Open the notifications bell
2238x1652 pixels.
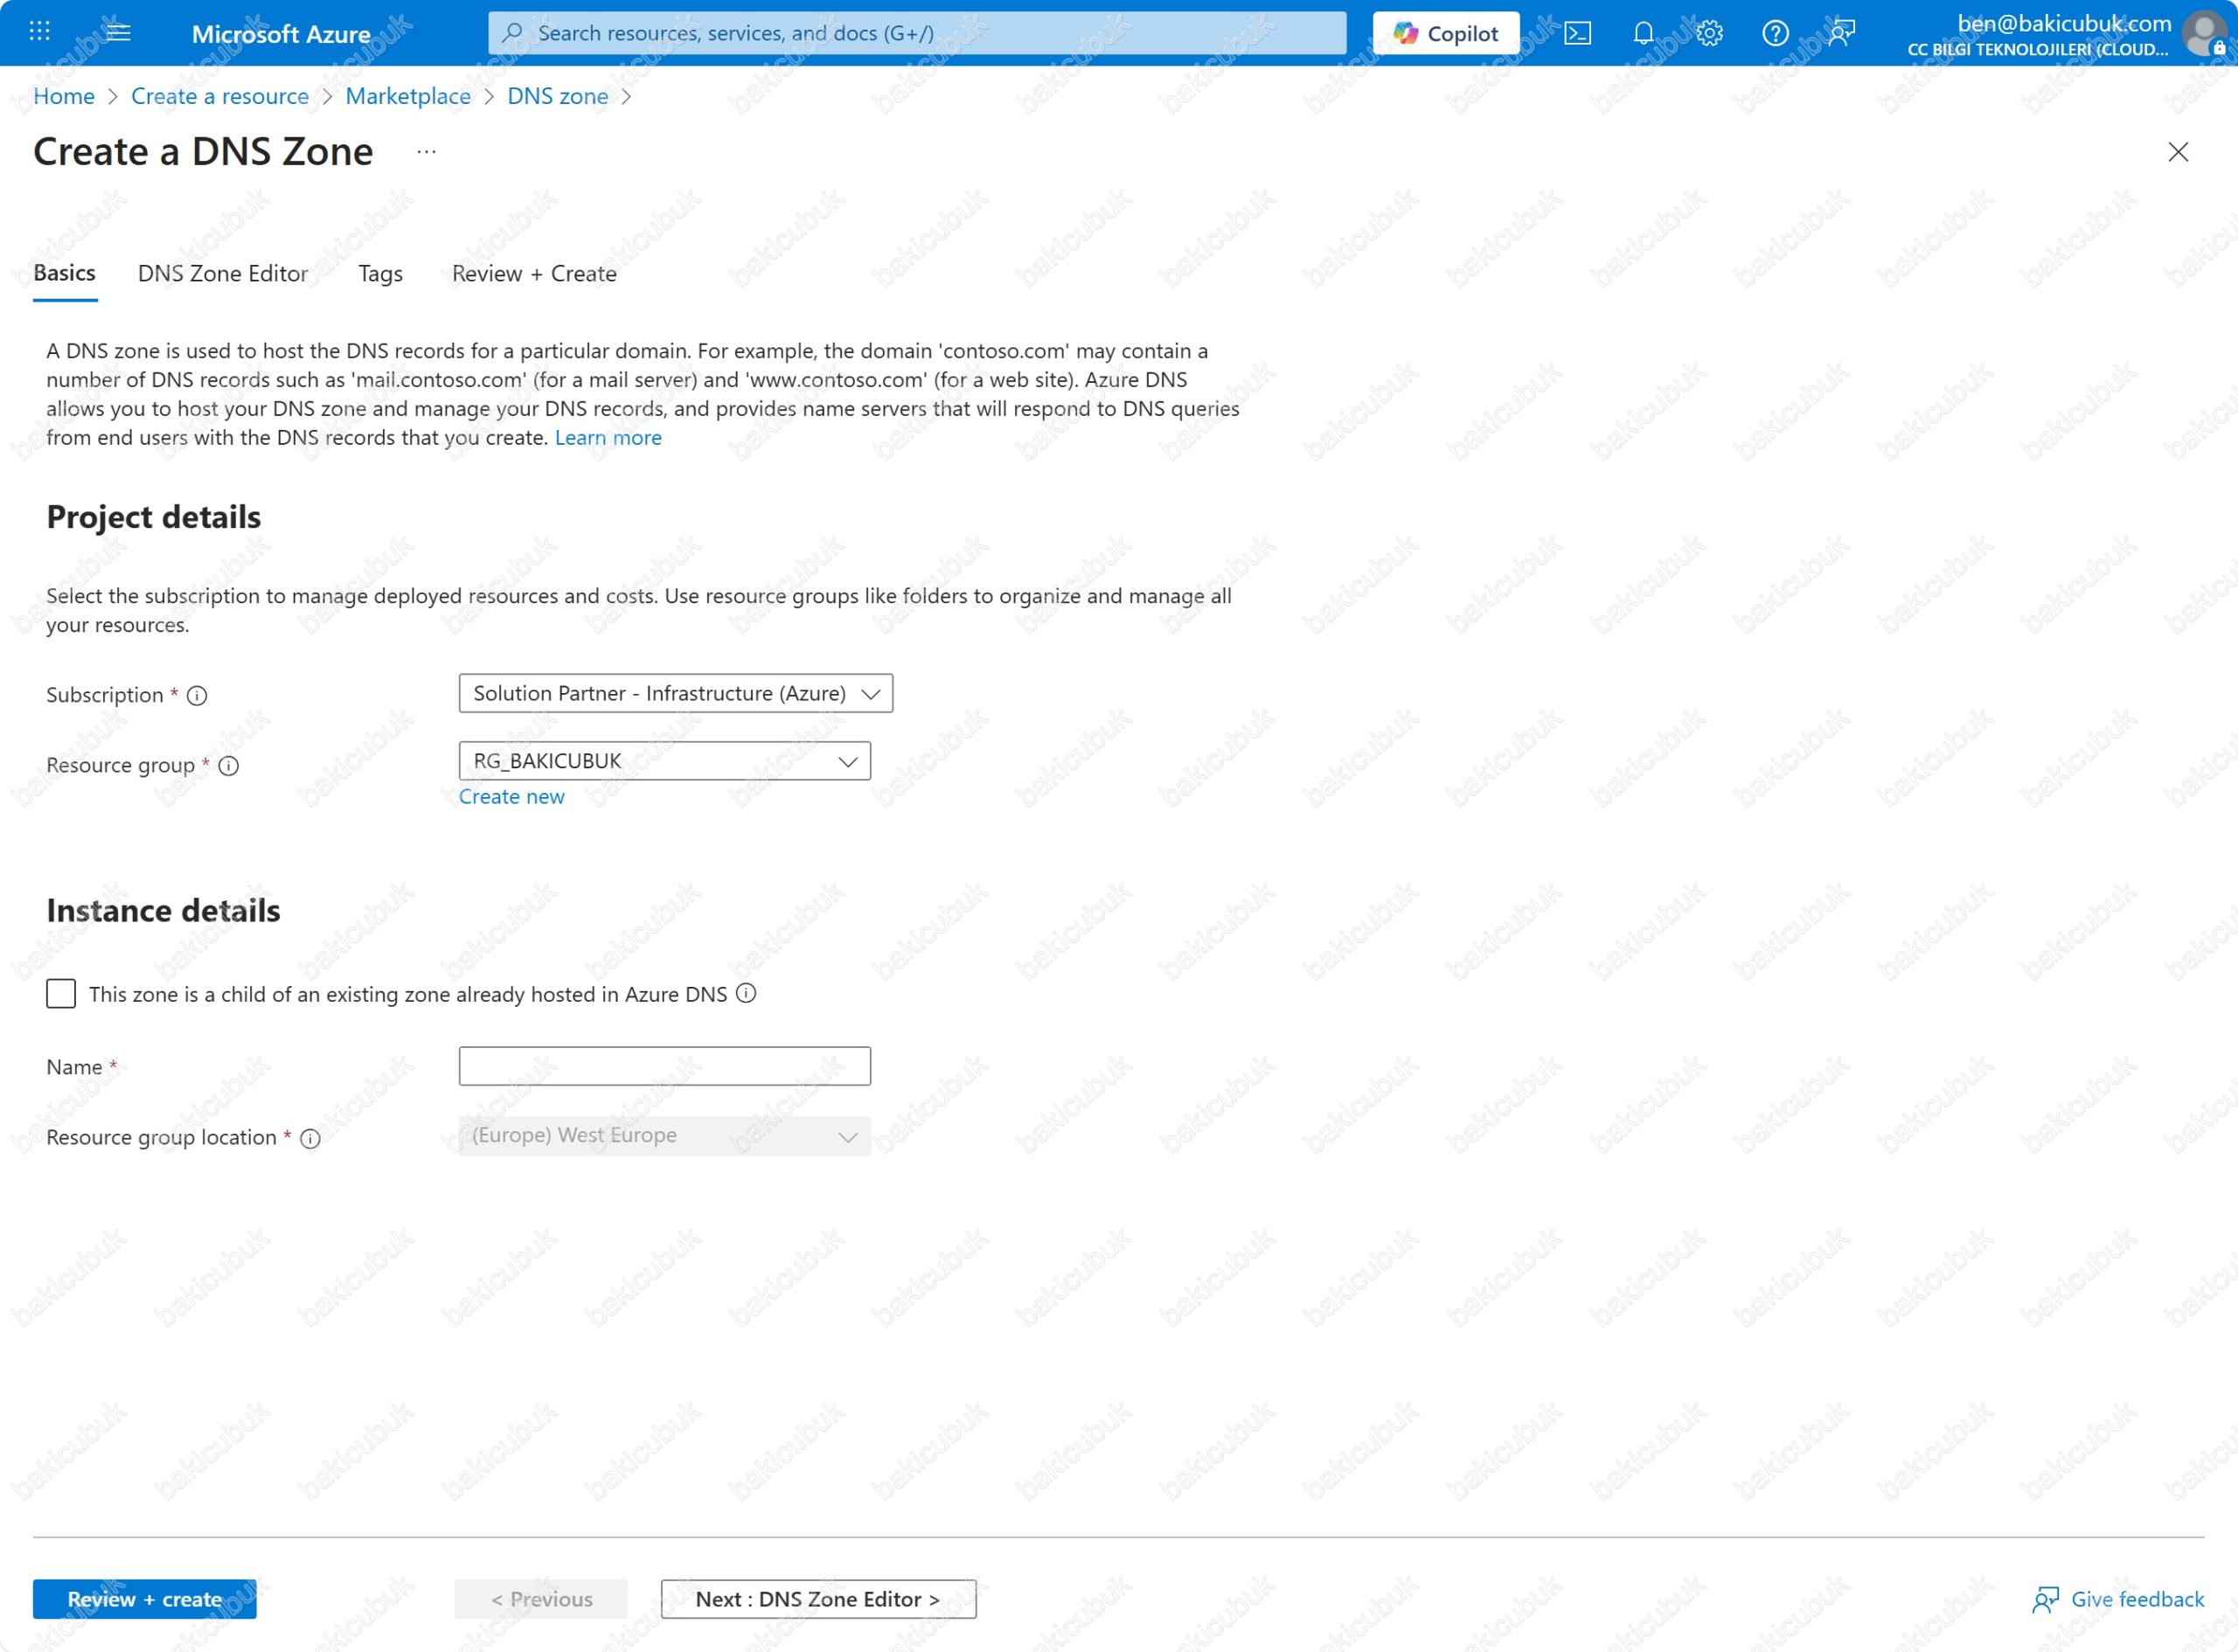(1643, 33)
